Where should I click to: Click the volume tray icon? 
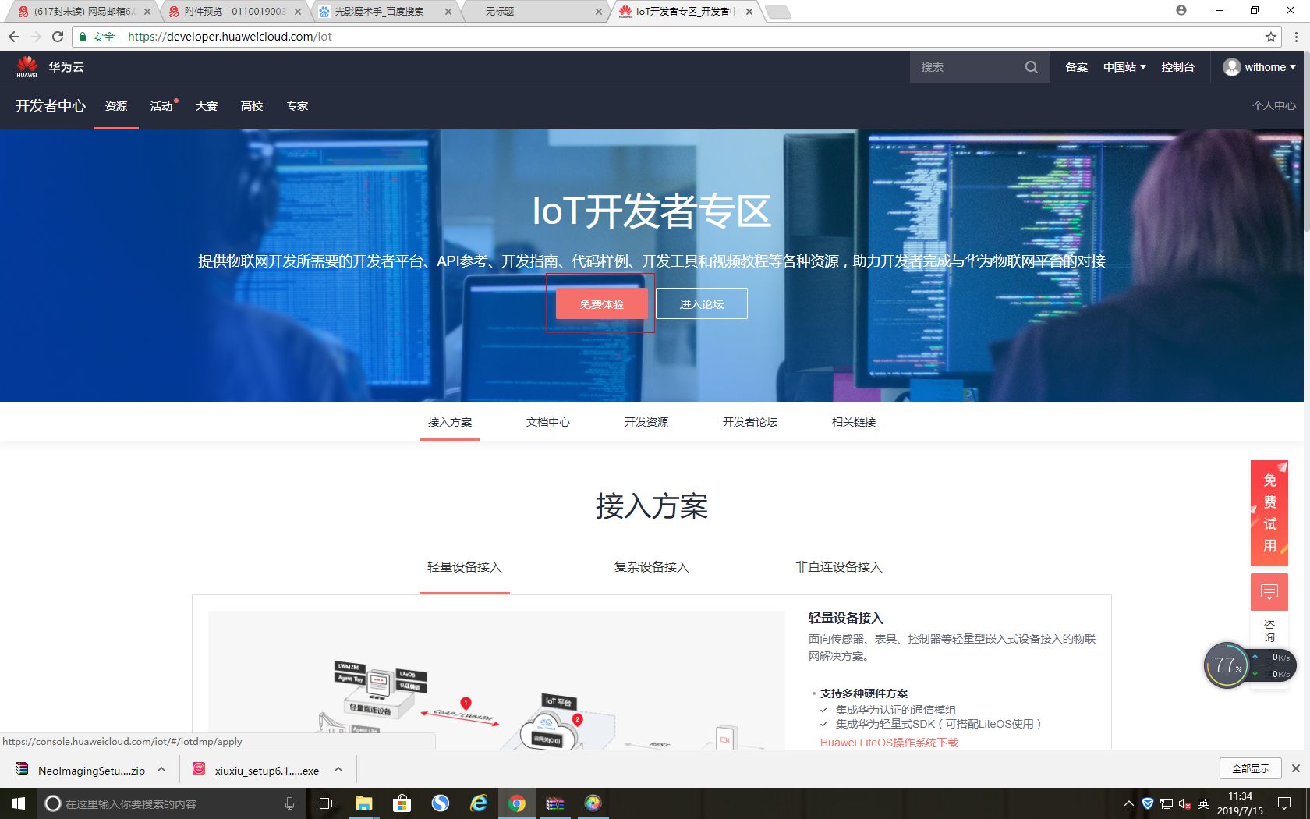[1184, 803]
